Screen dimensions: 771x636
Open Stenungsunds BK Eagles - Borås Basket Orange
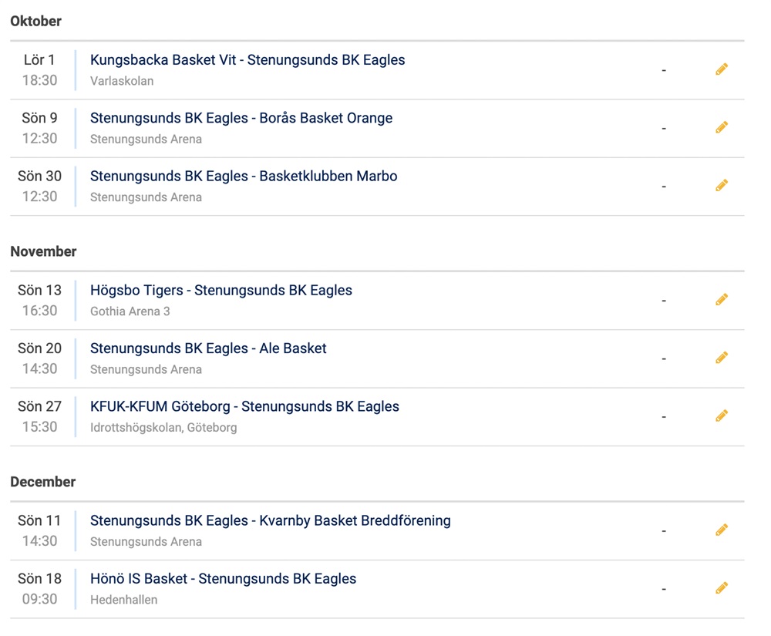click(241, 118)
